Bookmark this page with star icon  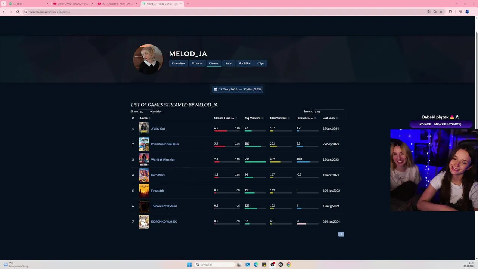(441, 12)
